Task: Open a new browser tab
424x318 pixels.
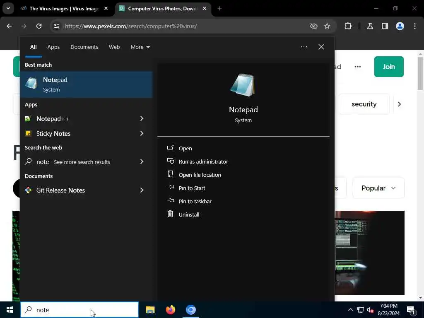Action: click(x=219, y=8)
